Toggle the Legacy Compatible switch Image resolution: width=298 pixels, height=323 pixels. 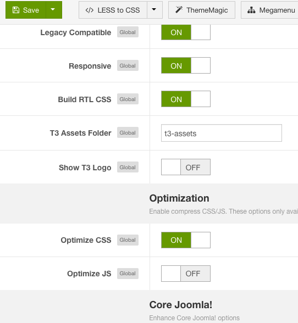click(186, 32)
